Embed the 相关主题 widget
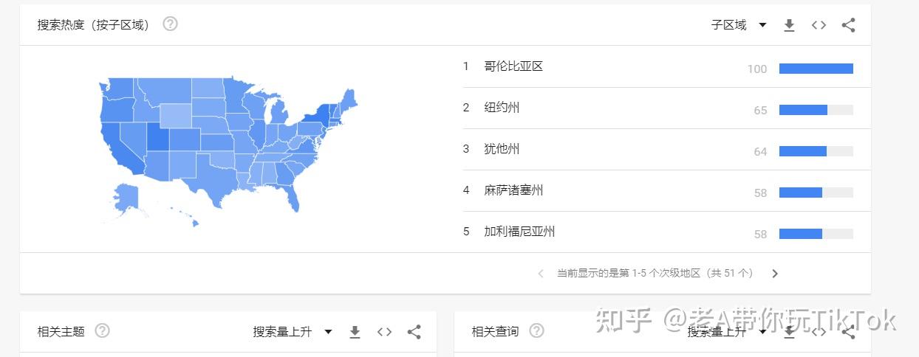 tap(384, 332)
